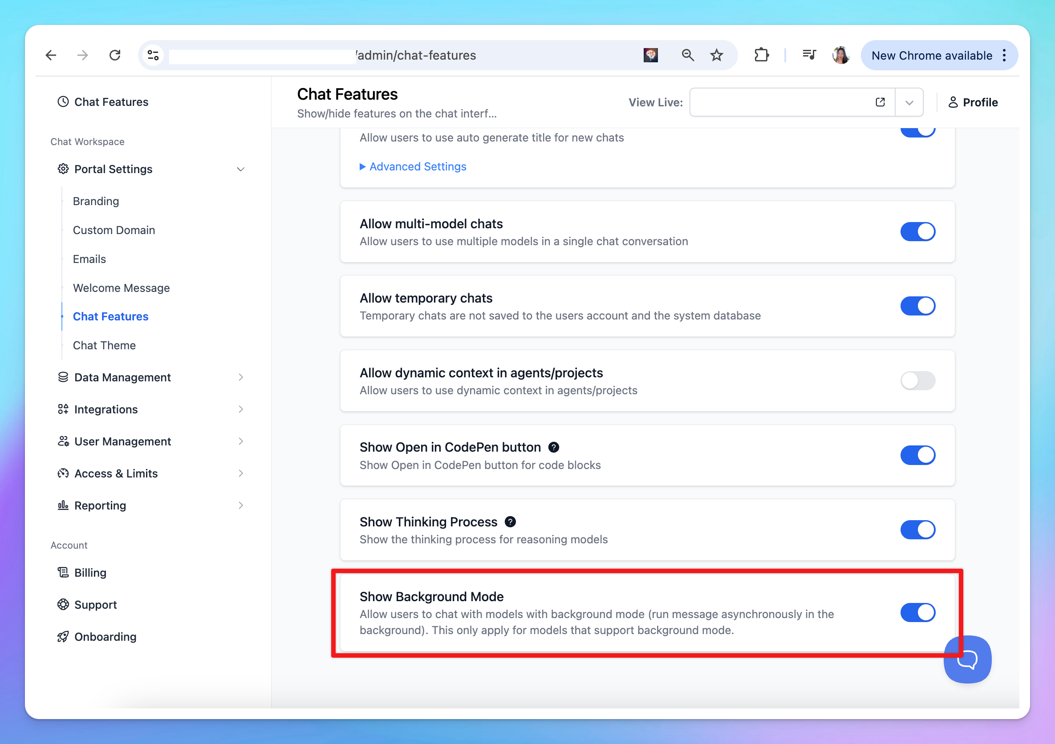Enable dynamic context in agents/projects toggle
1055x744 pixels.
[917, 381]
